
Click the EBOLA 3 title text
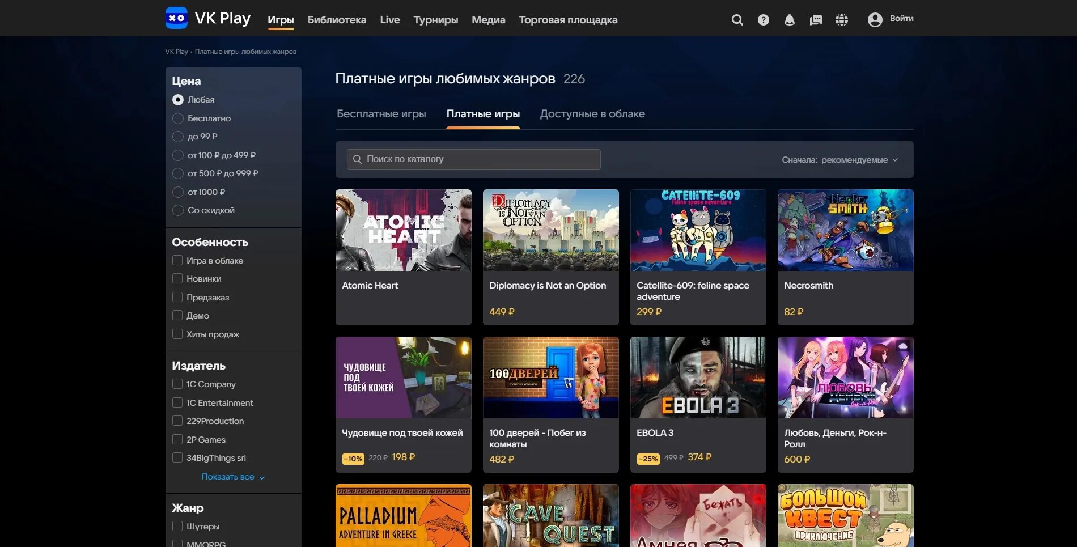[x=655, y=433]
